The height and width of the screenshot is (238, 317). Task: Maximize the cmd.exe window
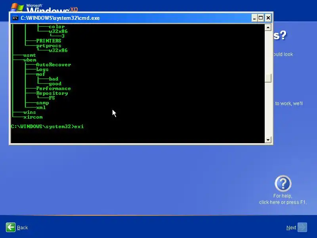click(261, 18)
